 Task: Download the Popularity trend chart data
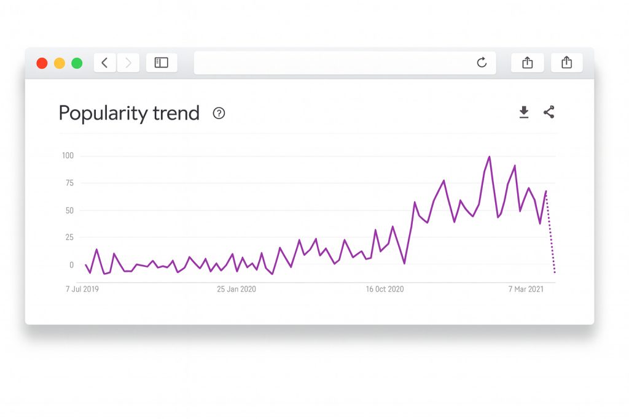524,112
